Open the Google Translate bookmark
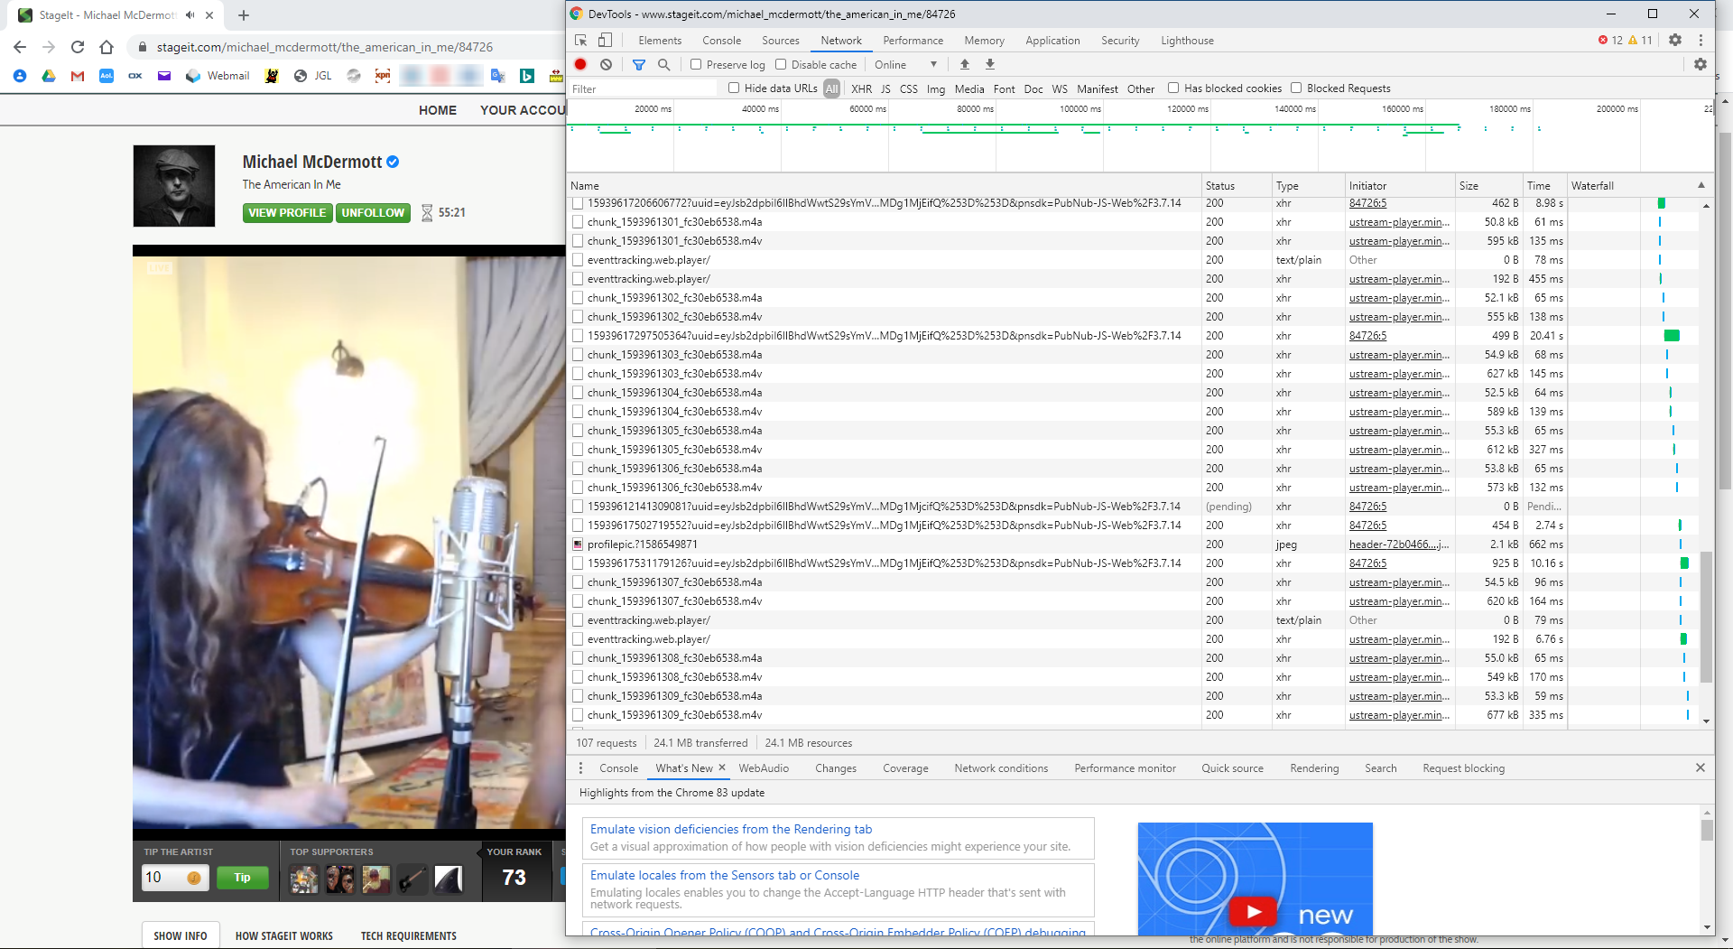The width and height of the screenshot is (1733, 949). coord(497,76)
